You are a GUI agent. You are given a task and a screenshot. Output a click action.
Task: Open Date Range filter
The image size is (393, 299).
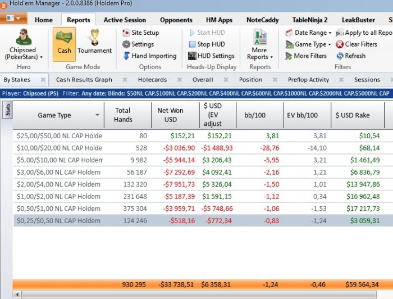point(308,33)
